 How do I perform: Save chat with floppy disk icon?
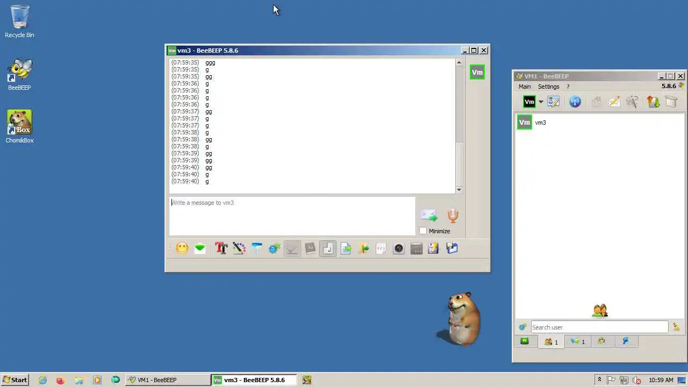click(452, 248)
